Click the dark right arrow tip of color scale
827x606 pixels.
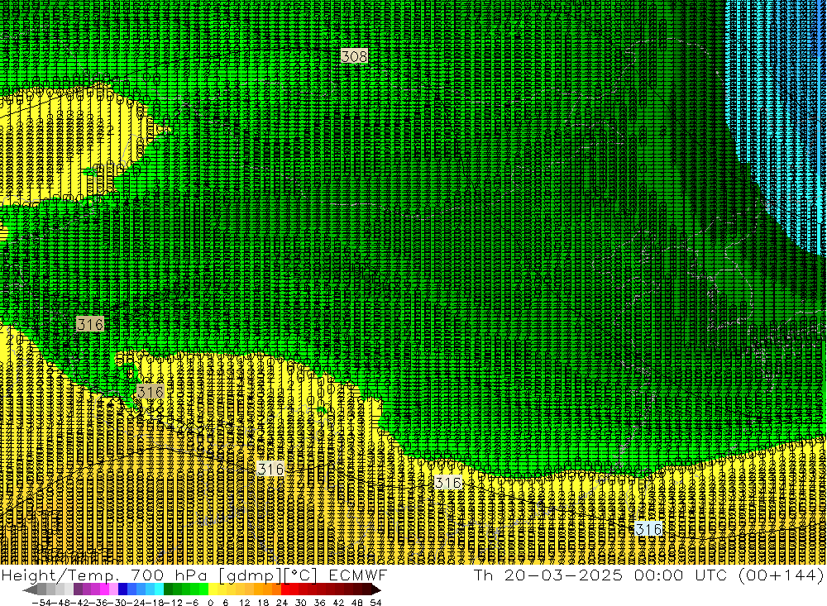click(376, 589)
